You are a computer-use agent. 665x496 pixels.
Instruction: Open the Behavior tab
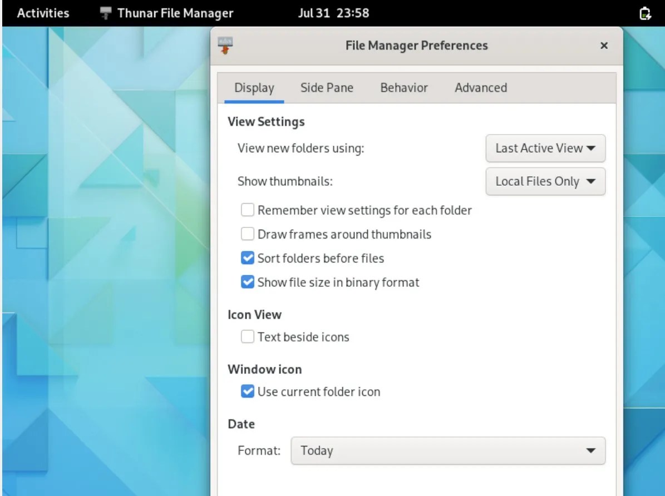point(404,88)
